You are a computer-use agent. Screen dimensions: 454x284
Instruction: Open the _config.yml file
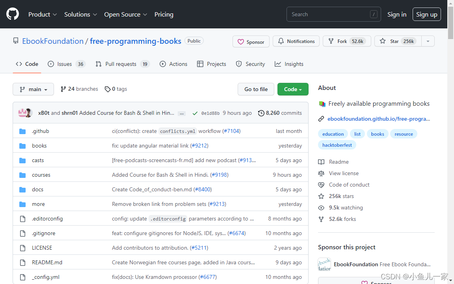click(45, 277)
